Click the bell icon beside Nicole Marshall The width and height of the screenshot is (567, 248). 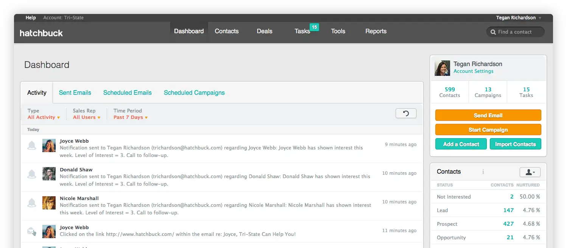tap(32, 203)
